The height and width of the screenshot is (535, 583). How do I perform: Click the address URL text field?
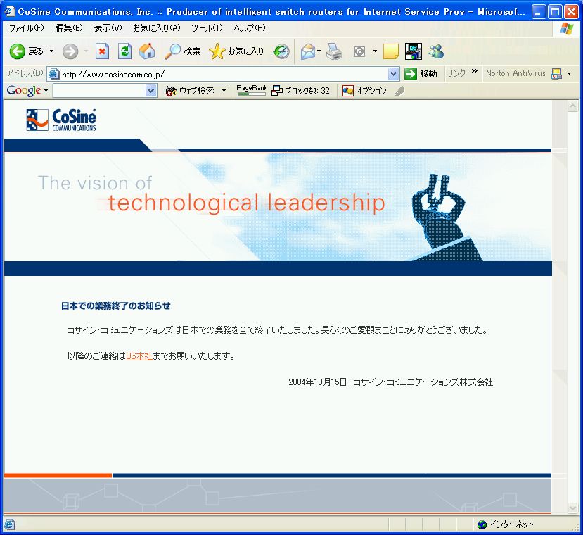click(x=224, y=74)
